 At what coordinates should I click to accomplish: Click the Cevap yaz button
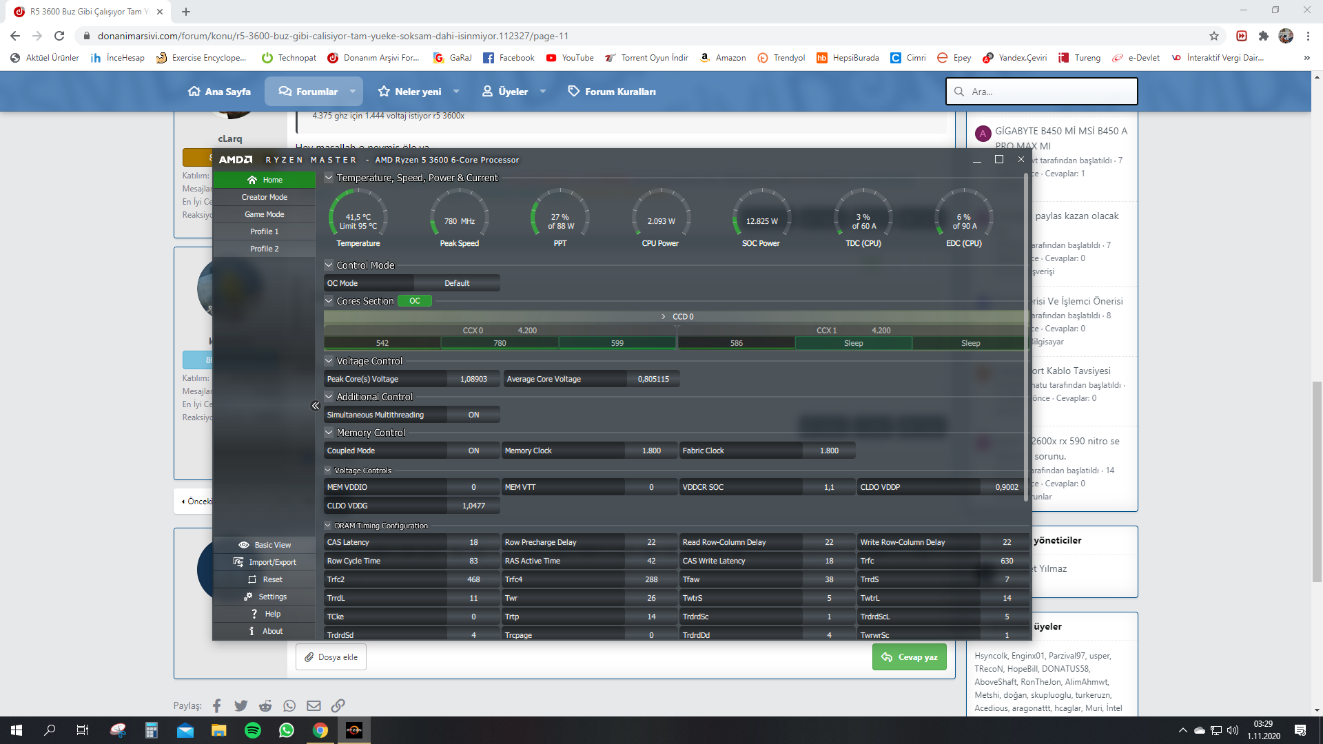pos(909,657)
